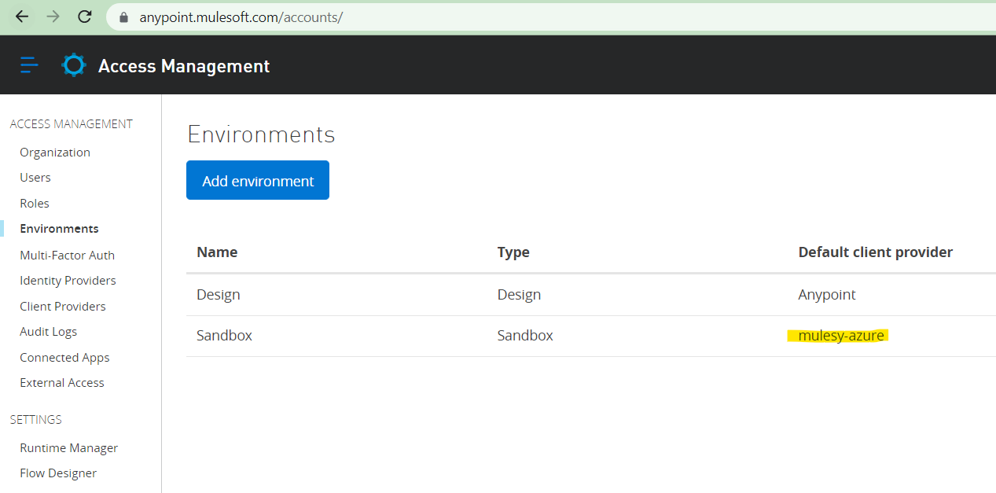Viewport: 996px width, 493px height.
Task: Click the browser back arrow
Action: tap(22, 17)
